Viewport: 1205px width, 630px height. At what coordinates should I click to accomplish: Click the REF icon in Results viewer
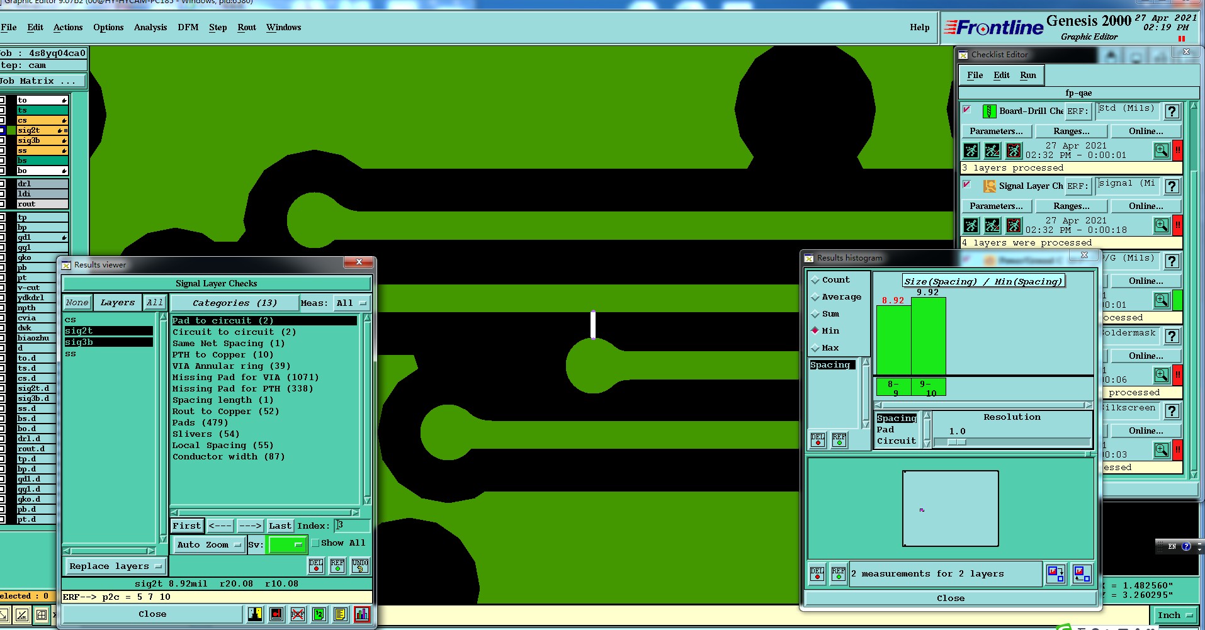pos(337,565)
